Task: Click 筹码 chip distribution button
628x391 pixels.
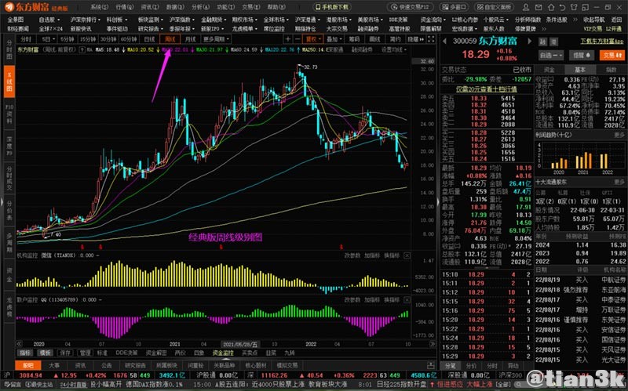Action: point(355,38)
